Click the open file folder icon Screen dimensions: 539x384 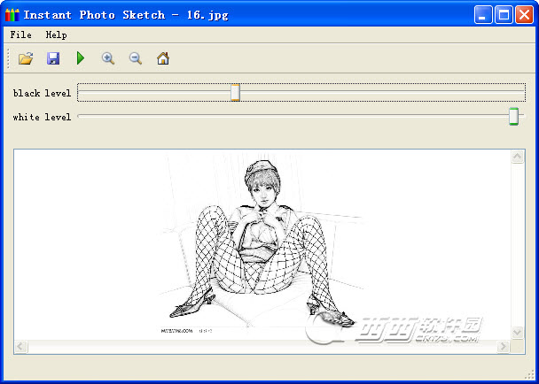[26, 58]
